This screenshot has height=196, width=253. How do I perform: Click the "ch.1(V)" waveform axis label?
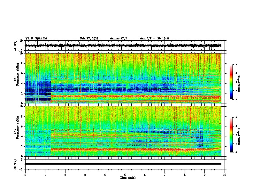click(15, 45)
